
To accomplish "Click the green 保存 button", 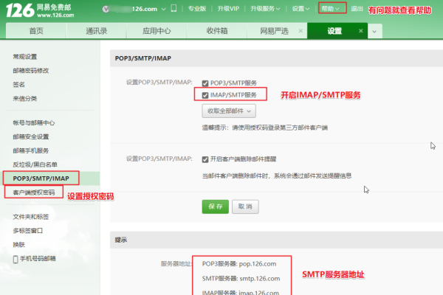I will click(x=215, y=206).
